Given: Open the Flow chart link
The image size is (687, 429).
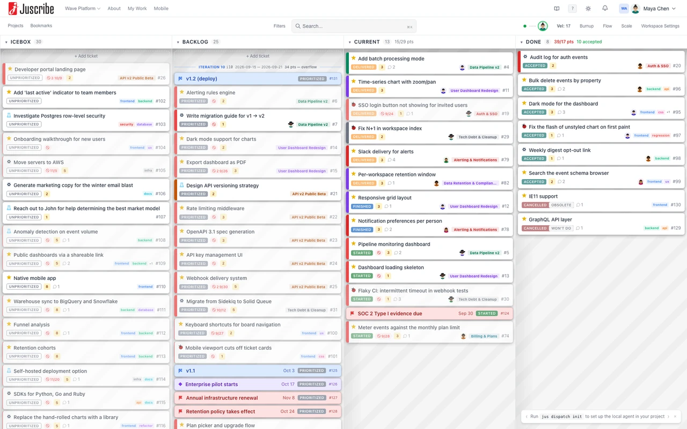Looking at the screenshot, I should [x=608, y=26].
